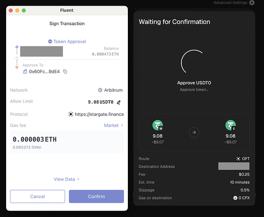
Task: Expand View Data details
Action: (67, 179)
